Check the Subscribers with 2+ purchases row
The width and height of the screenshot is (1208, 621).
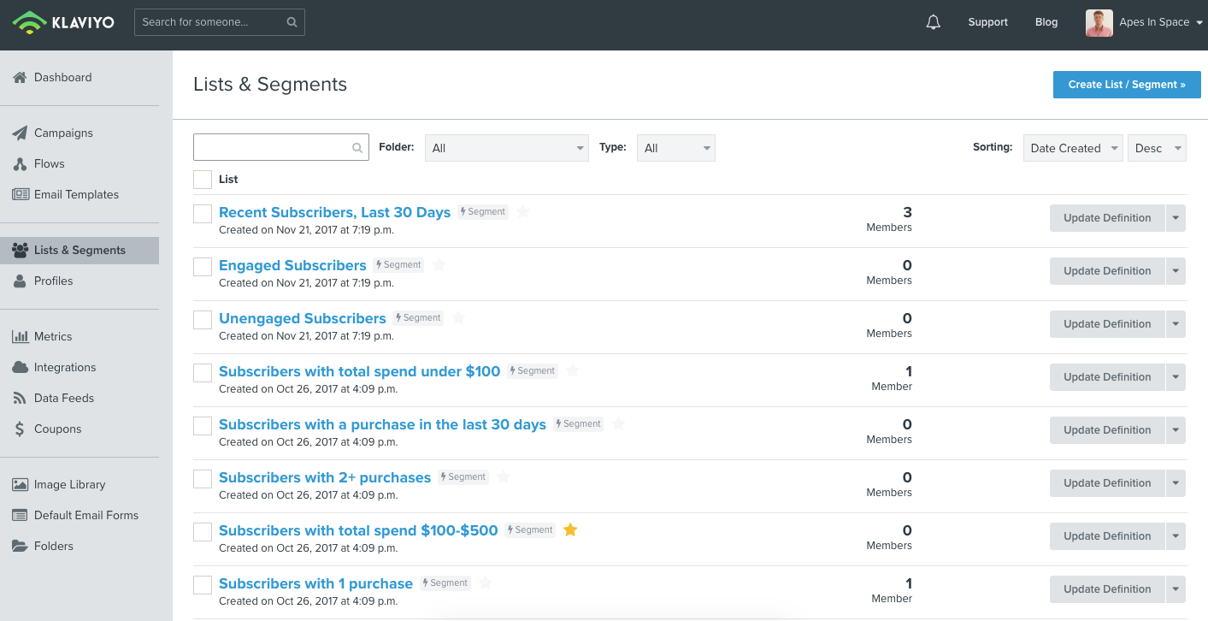click(203, 479)
